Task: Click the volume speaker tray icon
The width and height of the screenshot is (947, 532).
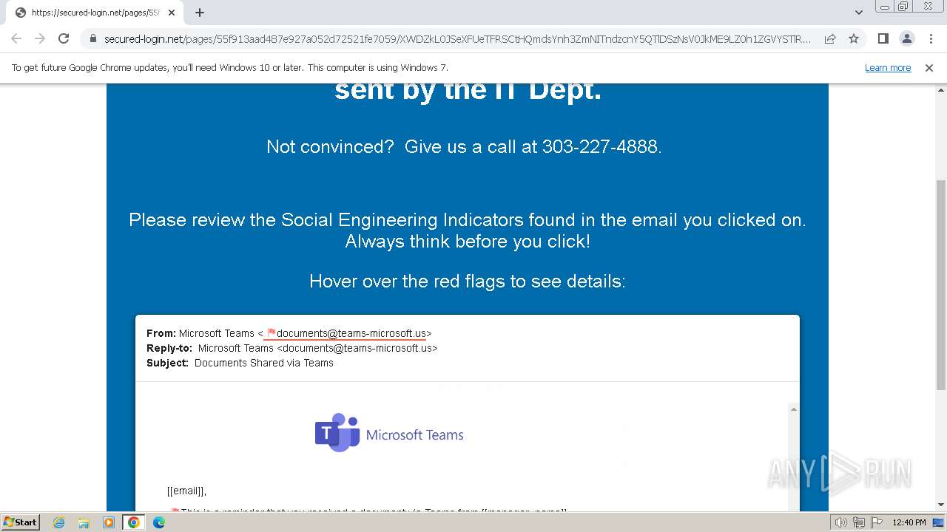Action: click(840, 522)
